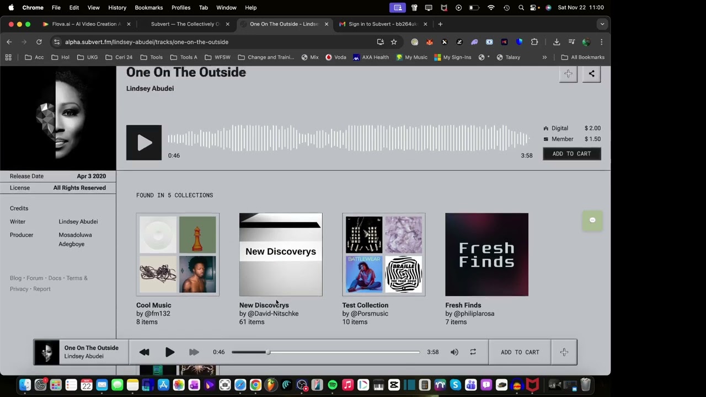Switch to Sign in to Subvert tab
Screen dimensions: 706x397
(x=383, y=24)
